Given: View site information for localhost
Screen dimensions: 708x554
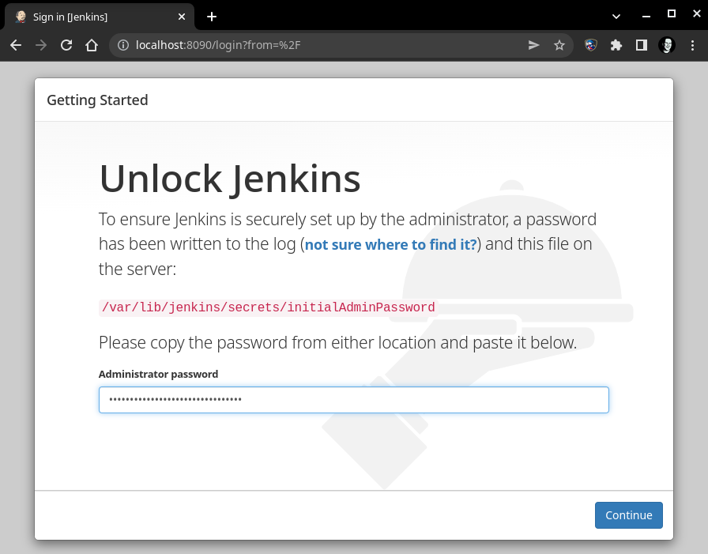Looking at the screenshot, I should click(123, 46).
